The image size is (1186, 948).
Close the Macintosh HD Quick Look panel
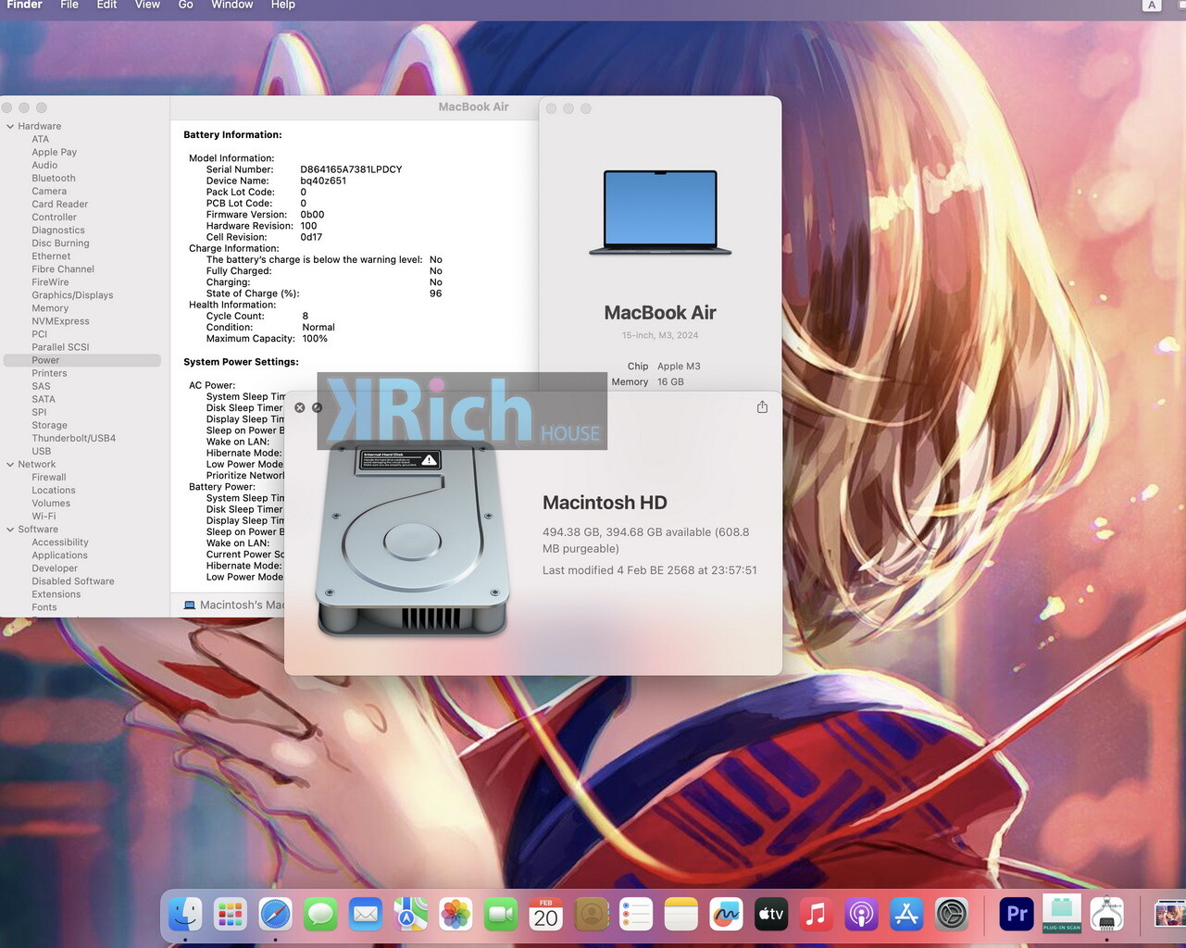(299, 407)
